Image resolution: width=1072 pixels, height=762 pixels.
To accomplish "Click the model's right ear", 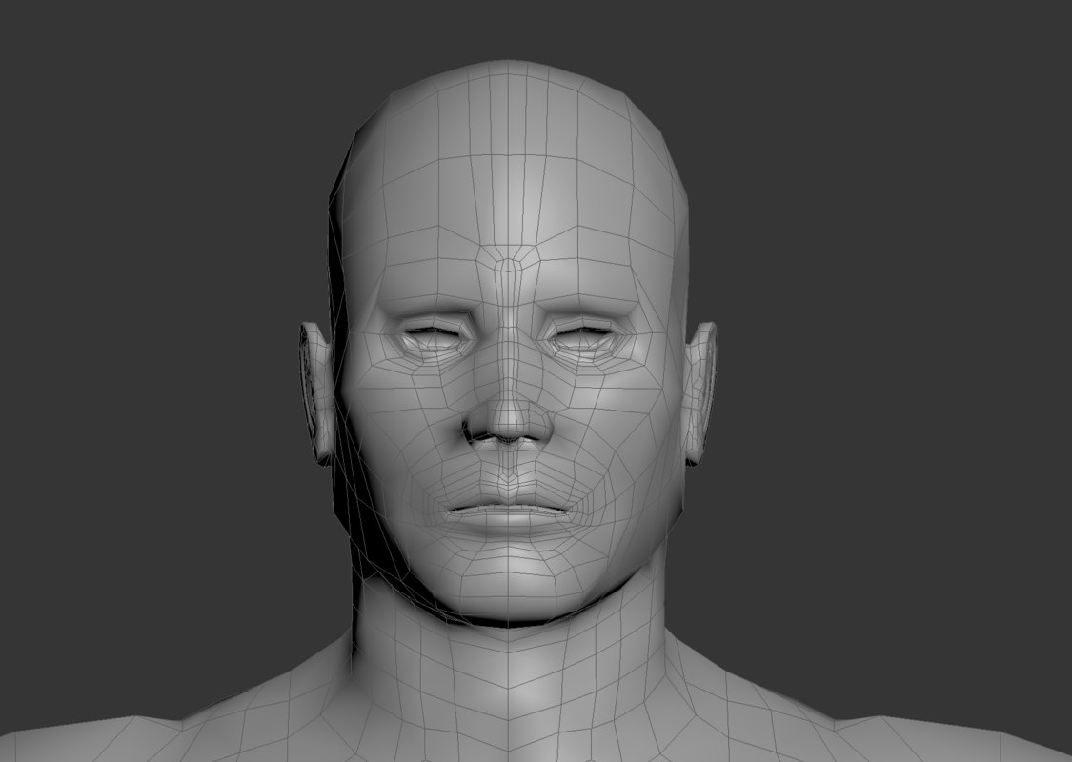I will 319,391.
